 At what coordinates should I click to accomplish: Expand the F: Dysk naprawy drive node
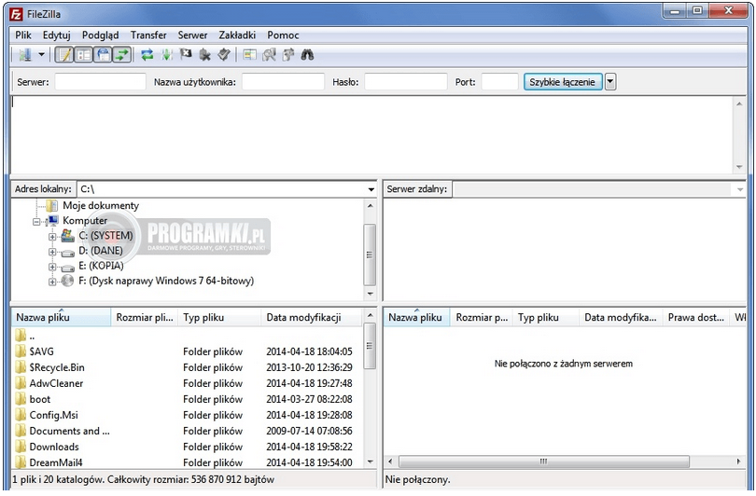click(x=52, y=282)
